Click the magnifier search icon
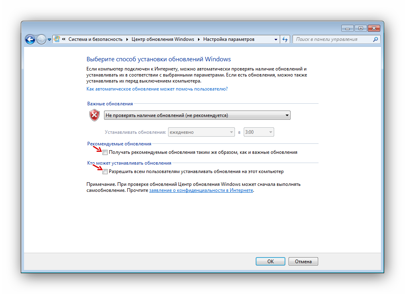The image size is (405, 294). 375,39
